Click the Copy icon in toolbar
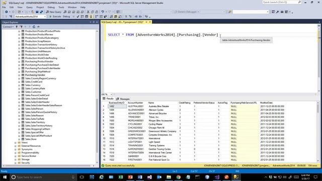Image resolution: width=322 pixels, height=181 pixels. pyautogui.click(x=93, y=12)
